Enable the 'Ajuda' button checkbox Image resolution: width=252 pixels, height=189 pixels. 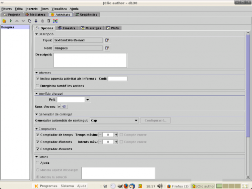38,163
